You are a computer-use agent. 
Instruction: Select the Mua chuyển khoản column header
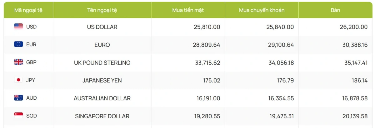tap(262, 10)
